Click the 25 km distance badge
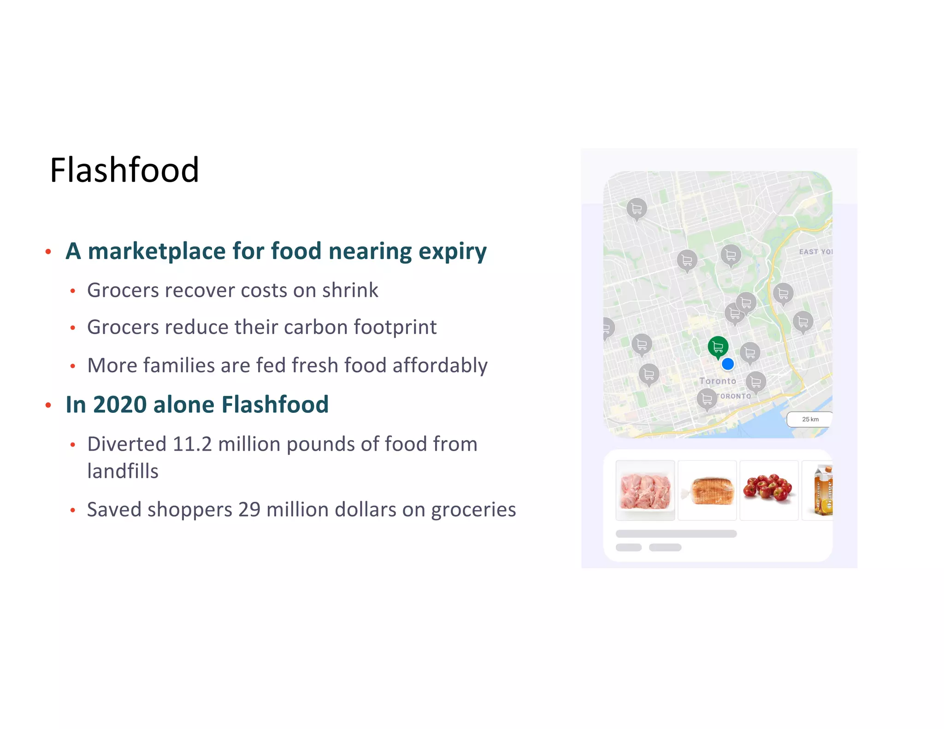The image size is (944, 729). (810, 419)
